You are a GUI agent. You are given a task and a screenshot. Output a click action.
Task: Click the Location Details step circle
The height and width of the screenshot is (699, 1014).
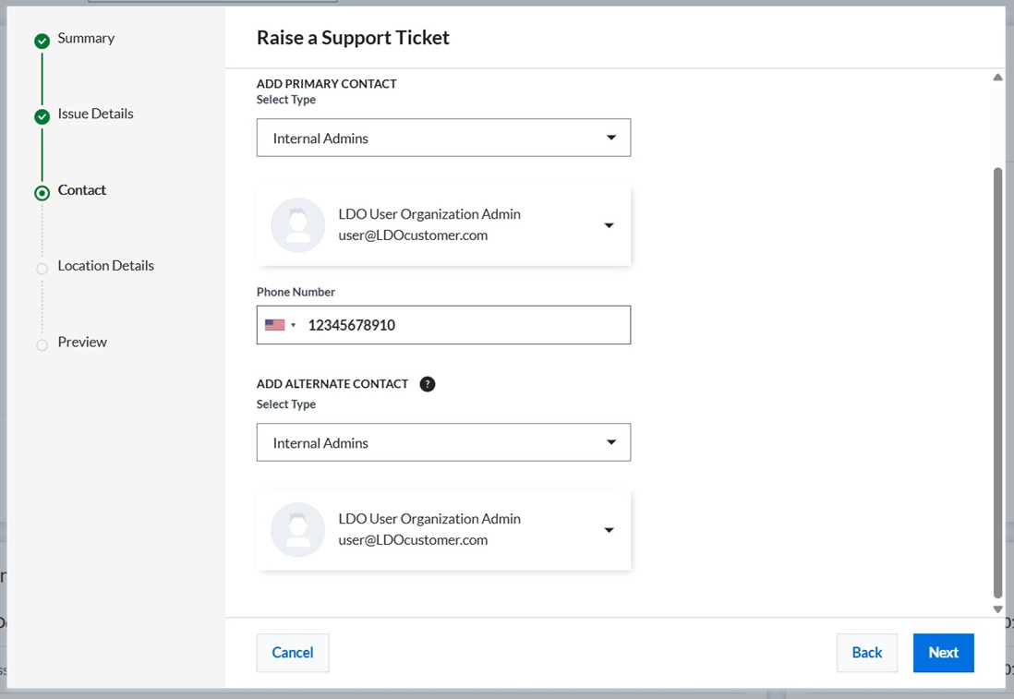42,269
